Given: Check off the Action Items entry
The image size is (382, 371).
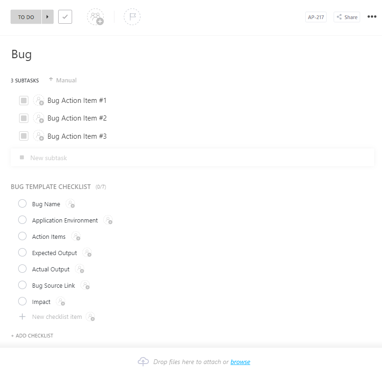Looking at the screenshot, I should click(22, 236).
